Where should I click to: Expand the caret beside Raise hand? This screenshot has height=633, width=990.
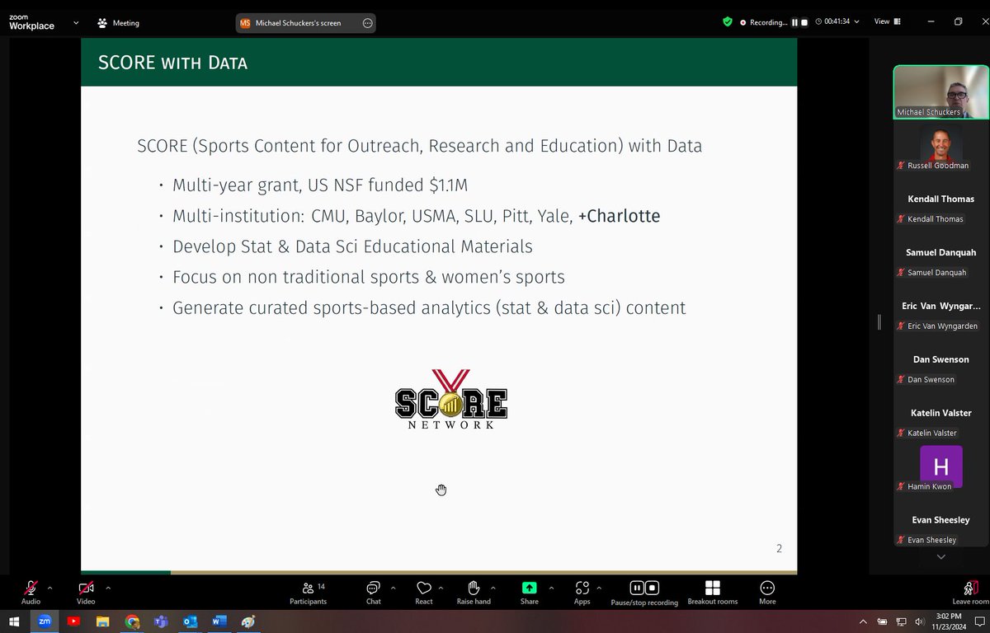[x=493, y=588]
